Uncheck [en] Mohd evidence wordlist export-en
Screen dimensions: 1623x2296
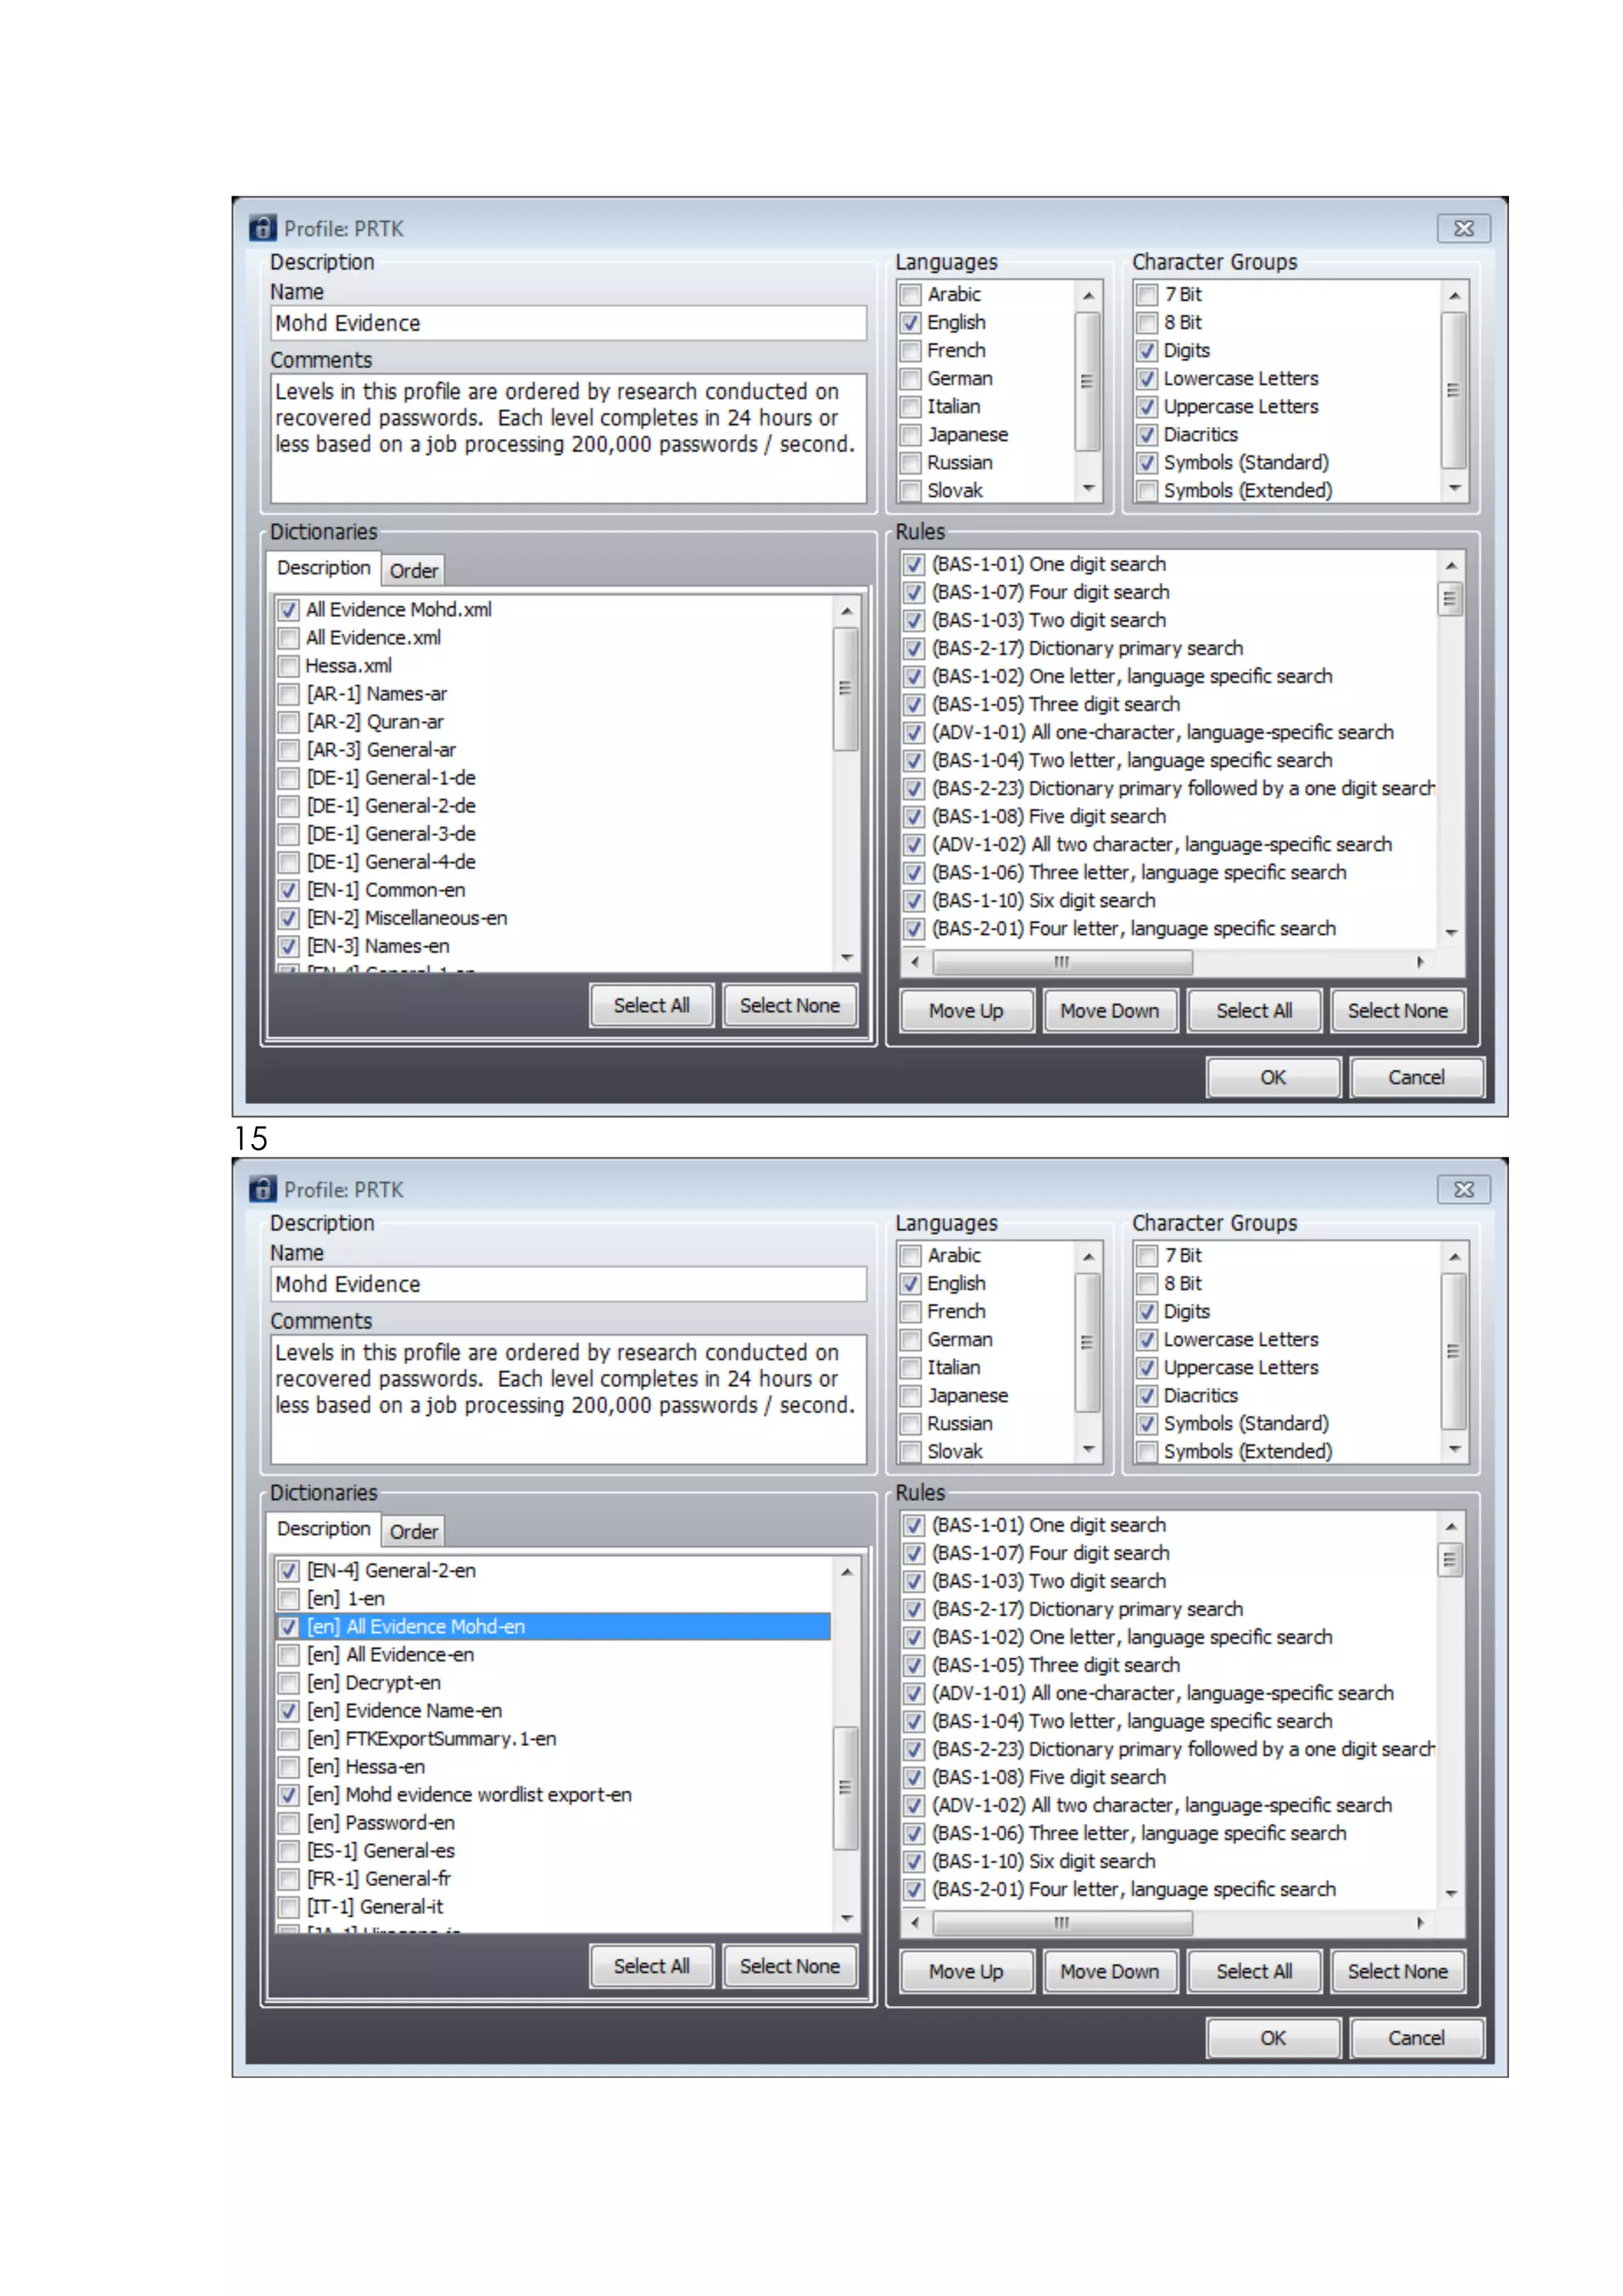point(289,1795)
